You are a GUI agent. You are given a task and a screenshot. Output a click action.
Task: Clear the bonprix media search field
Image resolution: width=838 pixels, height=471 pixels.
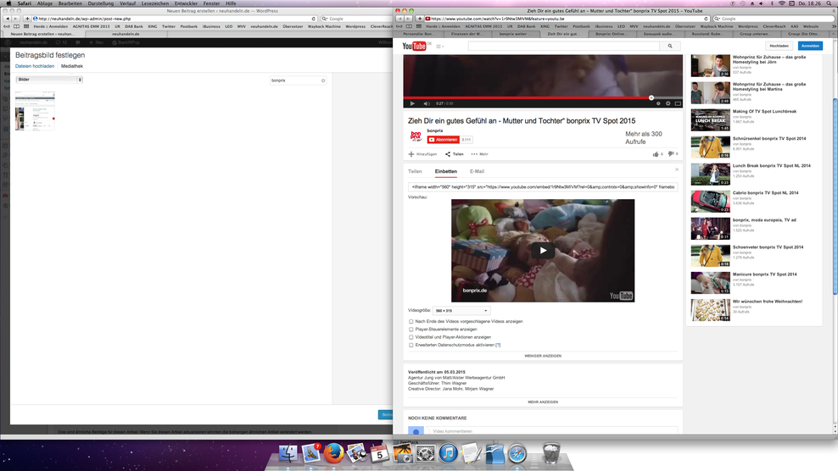click(x=323, y=80)
